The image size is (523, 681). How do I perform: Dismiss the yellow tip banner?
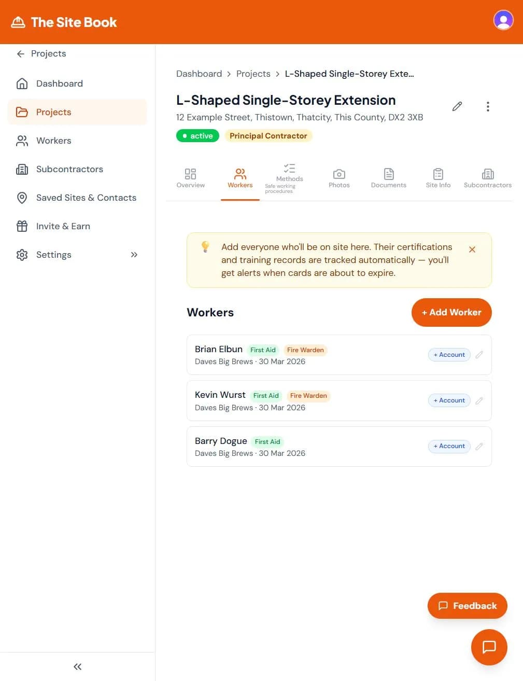click(472, 249)
